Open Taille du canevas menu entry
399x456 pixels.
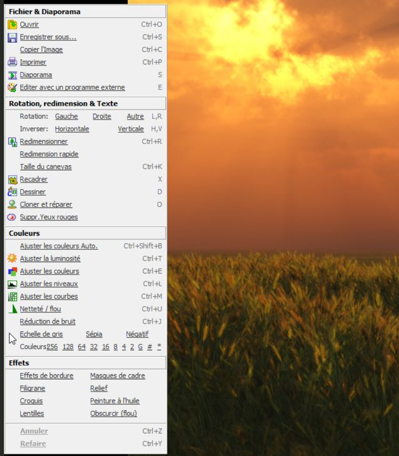46,167
